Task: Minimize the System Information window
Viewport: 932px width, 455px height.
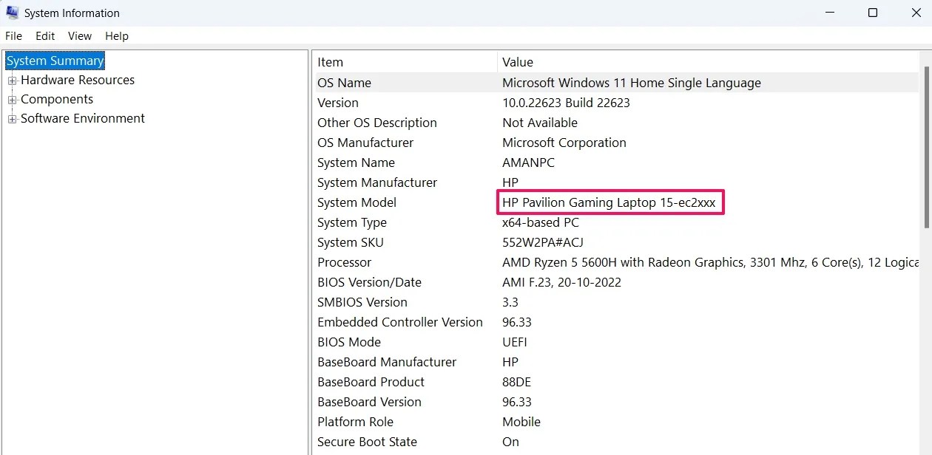Action: coord(831,13)
